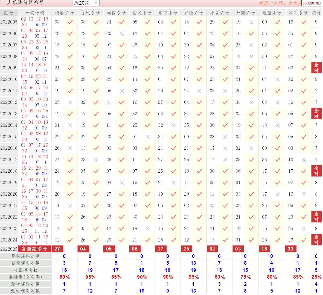Click the gray X for 丹霞杀号 in row 2022008

[x=251, y=57]
